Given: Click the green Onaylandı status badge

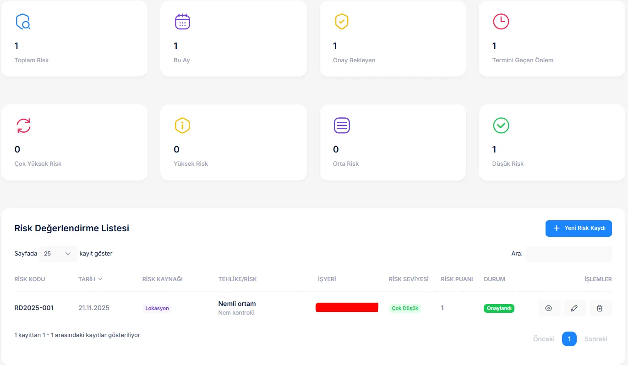Looking at the screenshot, I should coord(499,308).
